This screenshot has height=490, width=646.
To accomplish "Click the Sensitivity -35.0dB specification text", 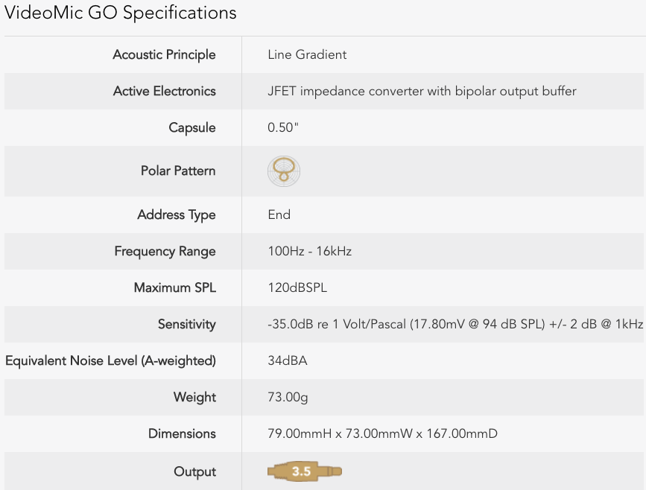I will pyautogui.click(x=455, y=324).
